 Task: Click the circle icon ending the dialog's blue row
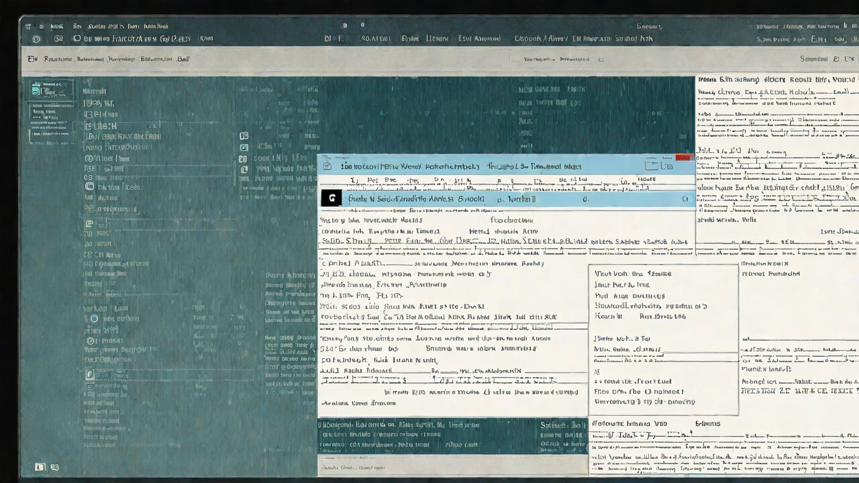coord(685,199)
